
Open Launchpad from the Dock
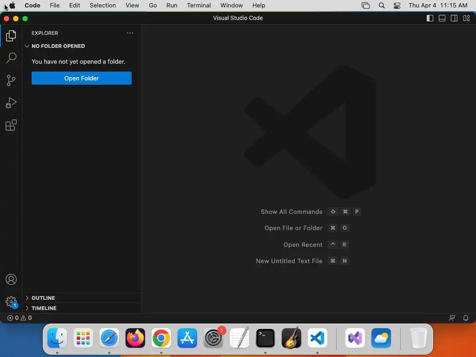point(83,338)
